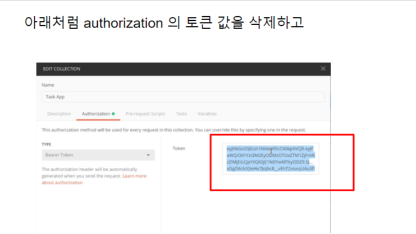
Task: Click inside the Token value text box
Action: (271, 159)
